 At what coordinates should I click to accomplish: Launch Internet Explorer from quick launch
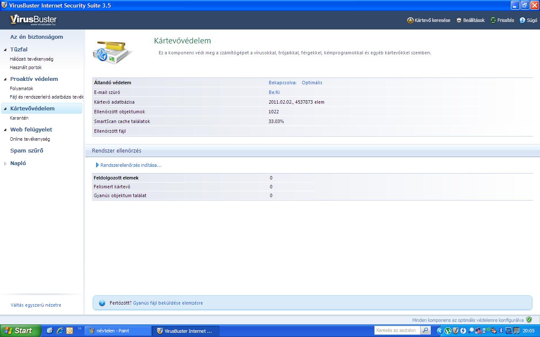[x=60, y=331]
